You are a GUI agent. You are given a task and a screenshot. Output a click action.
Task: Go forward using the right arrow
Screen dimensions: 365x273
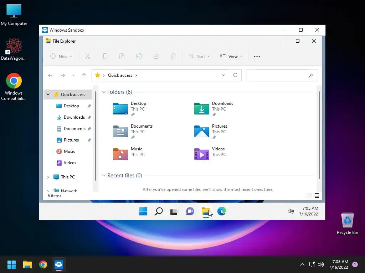[x=63, y=75]
